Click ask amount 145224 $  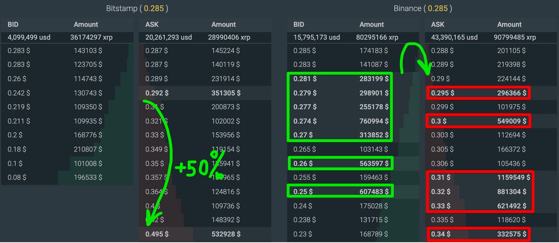[x=225, y=51]
